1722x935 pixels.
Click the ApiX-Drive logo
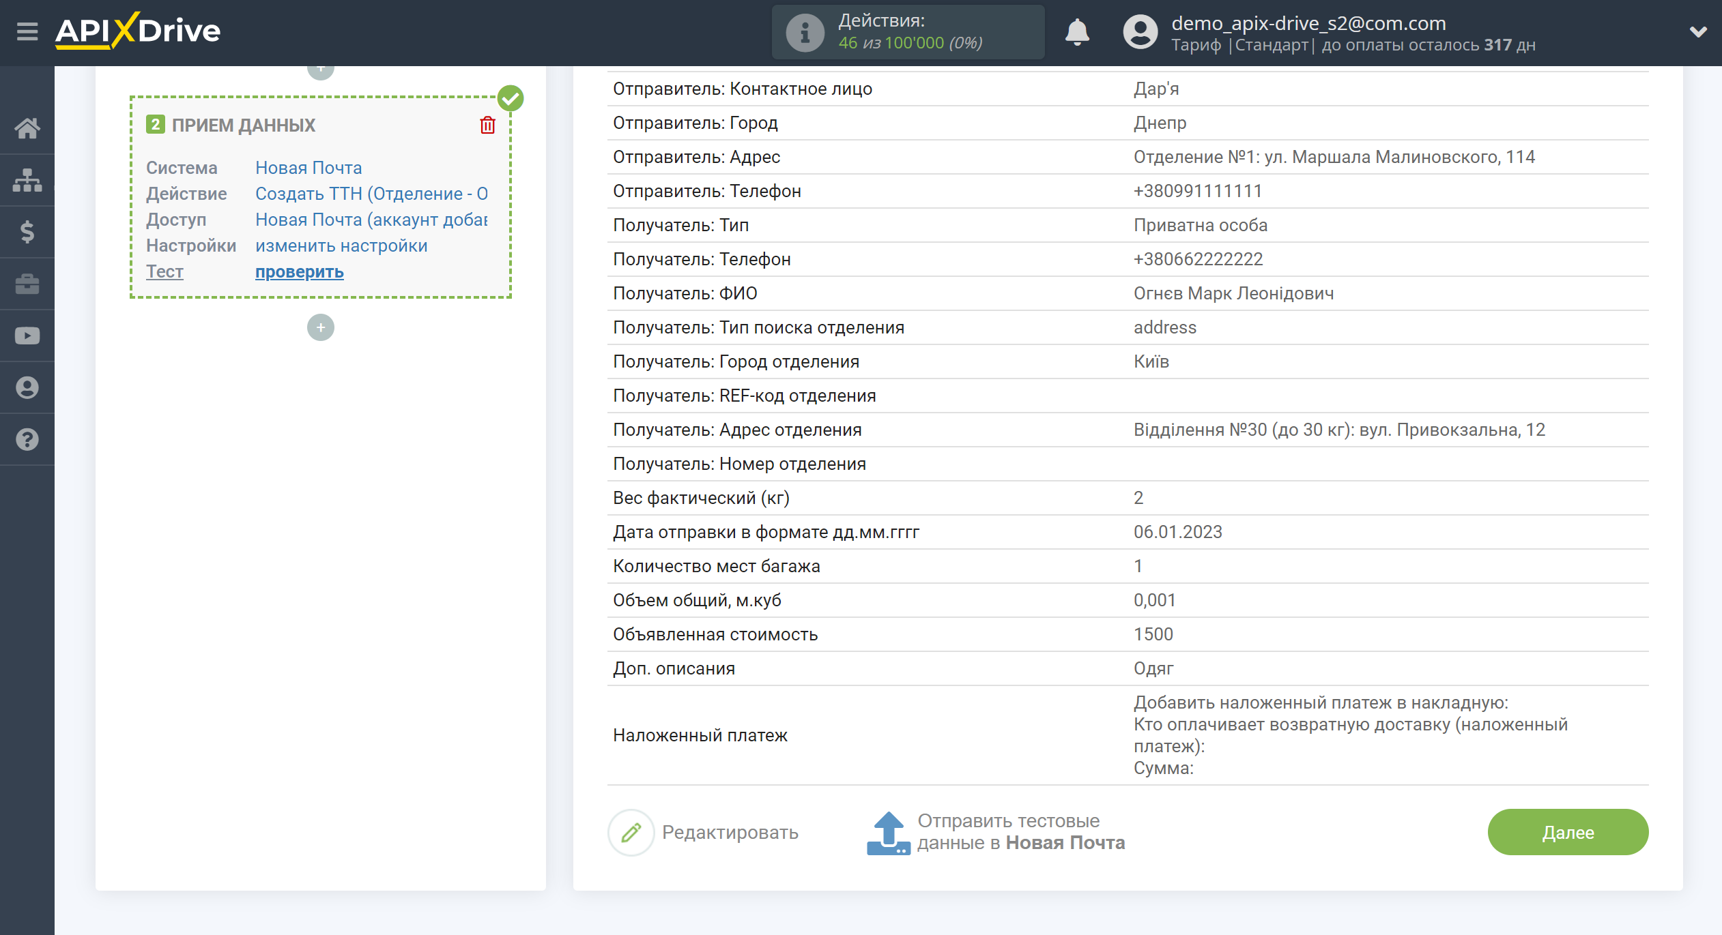click(138, 31)
